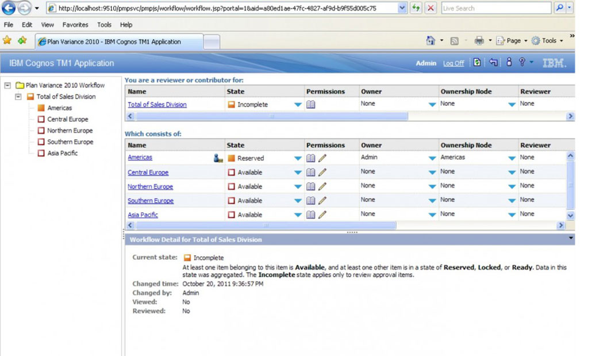The width and height of the screenshot is (592, 356).
Task: Click the view book icon in Central Europe row
Action: [311, 173]
